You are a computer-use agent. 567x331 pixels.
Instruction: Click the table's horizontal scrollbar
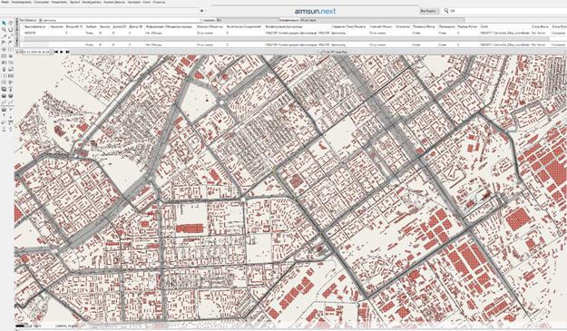click(286, 39)
